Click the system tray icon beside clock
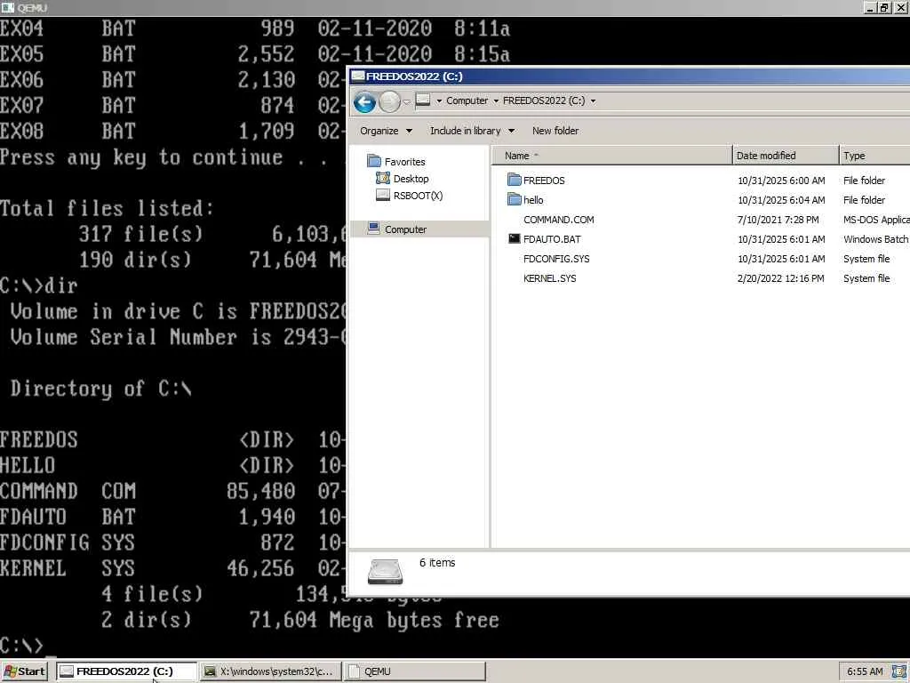This screenshot has height=683, width=910. pyautogui.click(x=899, y=671)
